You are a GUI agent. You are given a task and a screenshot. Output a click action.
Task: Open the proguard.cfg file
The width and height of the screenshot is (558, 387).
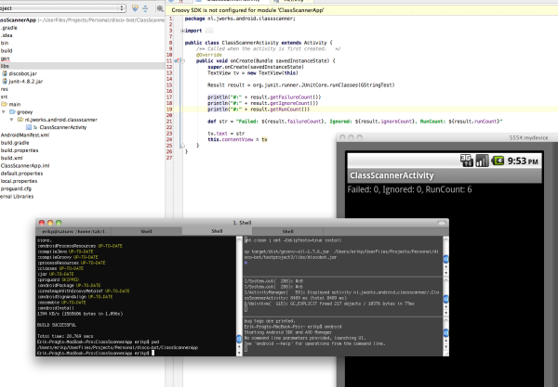pos(16,188)
